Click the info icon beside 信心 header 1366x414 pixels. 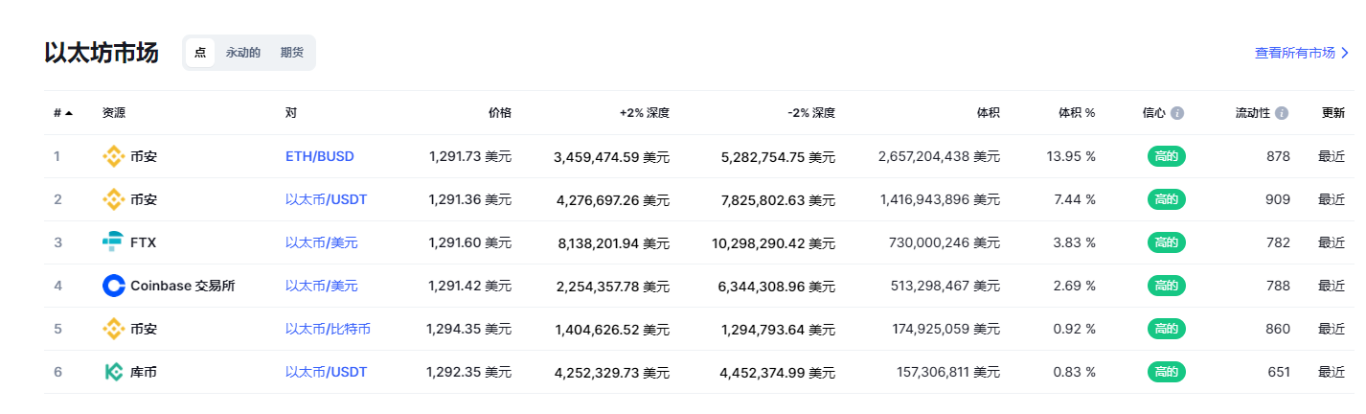(1177, 113)
